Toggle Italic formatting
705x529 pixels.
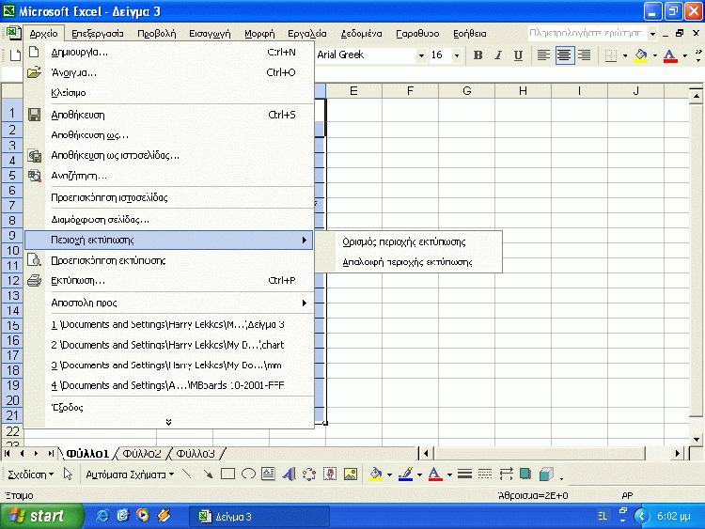pyautogui.click(x=498, y=54)
